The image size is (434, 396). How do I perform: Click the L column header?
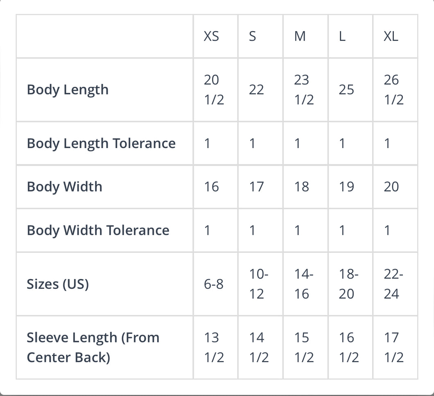[x=342, y=36]
